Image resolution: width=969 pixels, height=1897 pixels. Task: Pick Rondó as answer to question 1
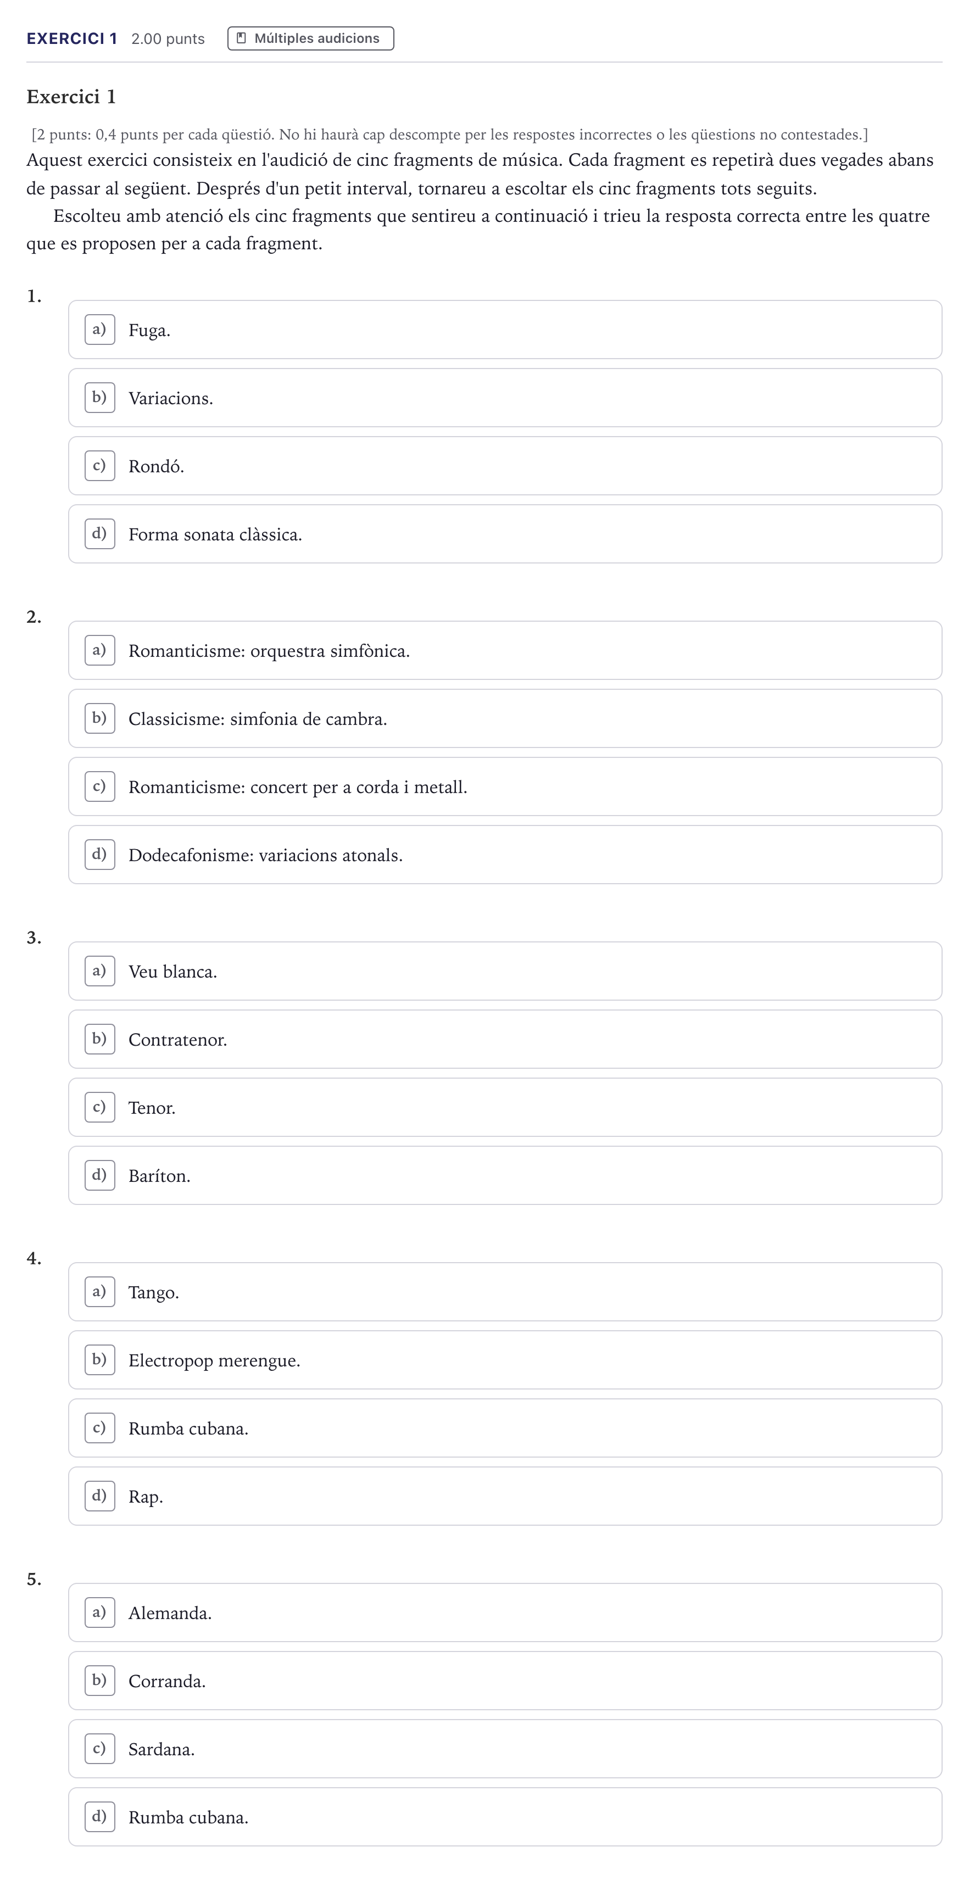coord(505,466)
